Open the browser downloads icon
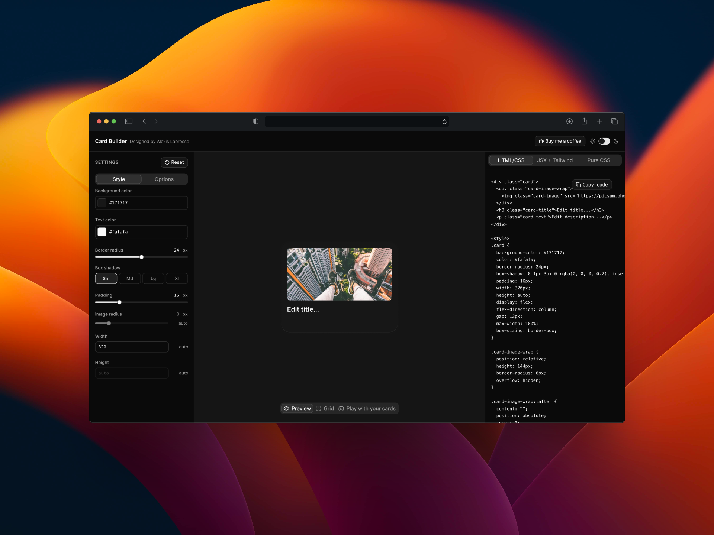The width and height of the screenshot is (714, 535). (569, 121)
